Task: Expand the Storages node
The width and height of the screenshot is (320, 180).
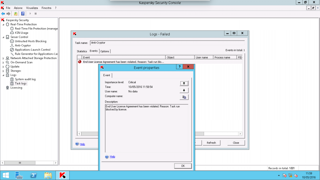Action: 3,71
